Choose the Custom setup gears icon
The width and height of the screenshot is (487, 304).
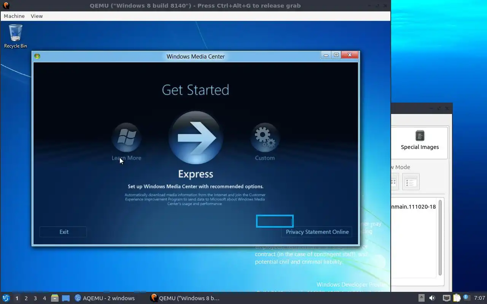pyautogui.click(x=265, y=137)
